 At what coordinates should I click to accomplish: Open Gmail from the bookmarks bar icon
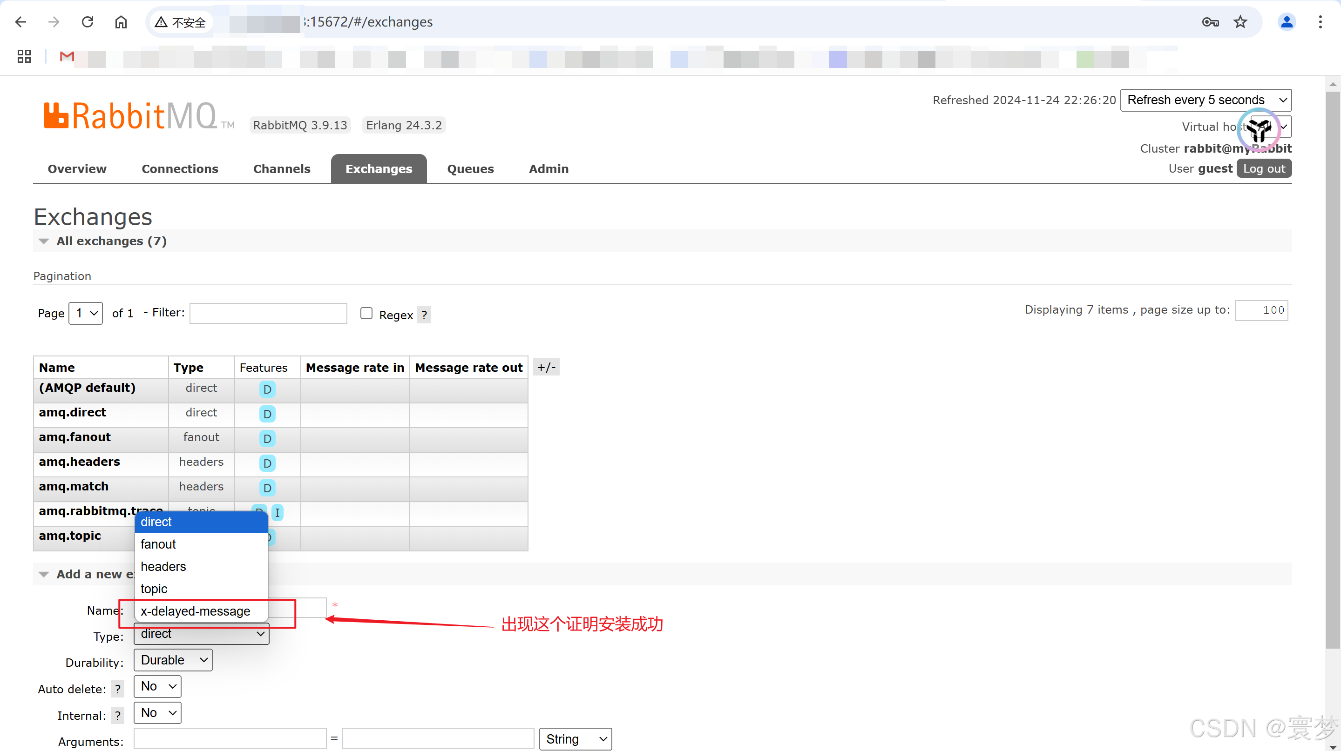coord(66,57)
